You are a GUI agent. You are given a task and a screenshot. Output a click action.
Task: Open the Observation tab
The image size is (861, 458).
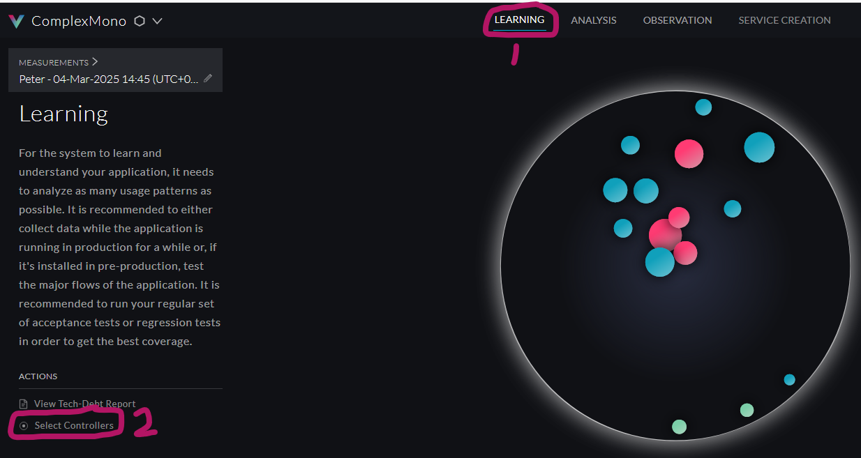[x=677, y=20]
